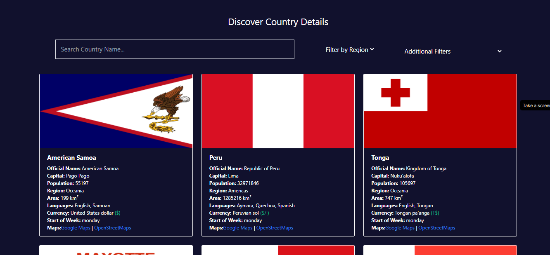Open OpenStreetMaps link for American Samoa

pos(113,228)
